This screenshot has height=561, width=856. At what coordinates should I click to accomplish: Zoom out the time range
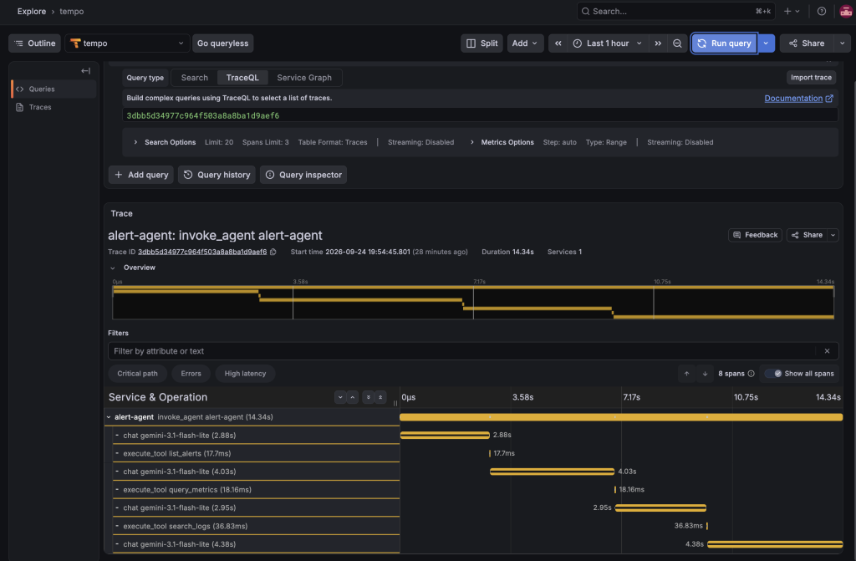677,43
